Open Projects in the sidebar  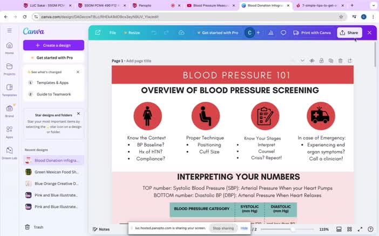[x=9, y=69]
